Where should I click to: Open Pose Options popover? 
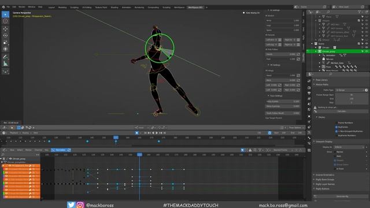pos(297,128)
